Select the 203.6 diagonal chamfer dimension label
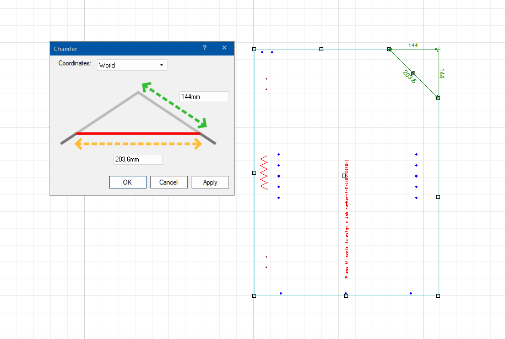505x339 pixels. point(409,77)
